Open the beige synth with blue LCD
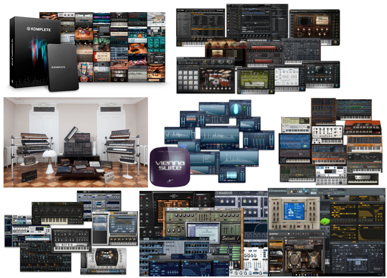This screenshot has height=278, width=387. tap(294, 214)
